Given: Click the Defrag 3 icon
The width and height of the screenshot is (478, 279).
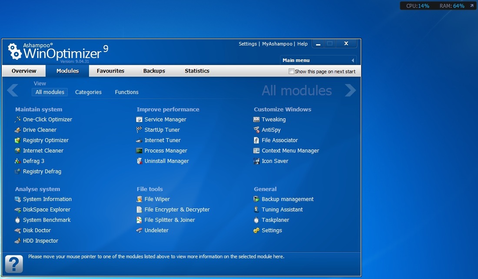Looking at the screenshot, I should [x=18, y=161].
